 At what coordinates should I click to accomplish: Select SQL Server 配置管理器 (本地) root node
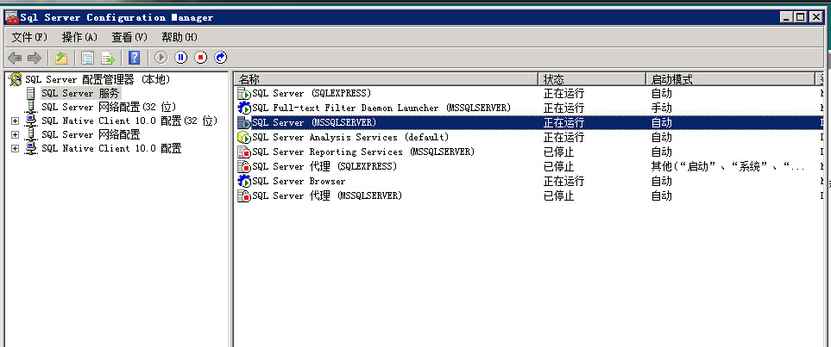pyautogui.click(x=98, y=80)
